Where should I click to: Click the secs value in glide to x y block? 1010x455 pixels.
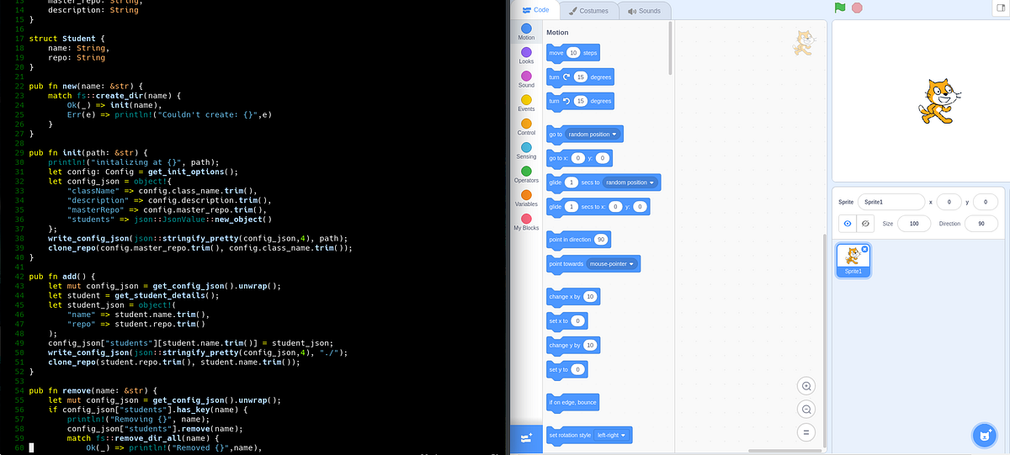coord(571,207)
